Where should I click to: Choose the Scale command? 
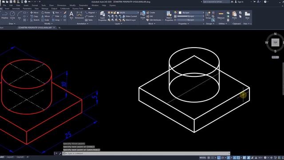tap(45, 20)
